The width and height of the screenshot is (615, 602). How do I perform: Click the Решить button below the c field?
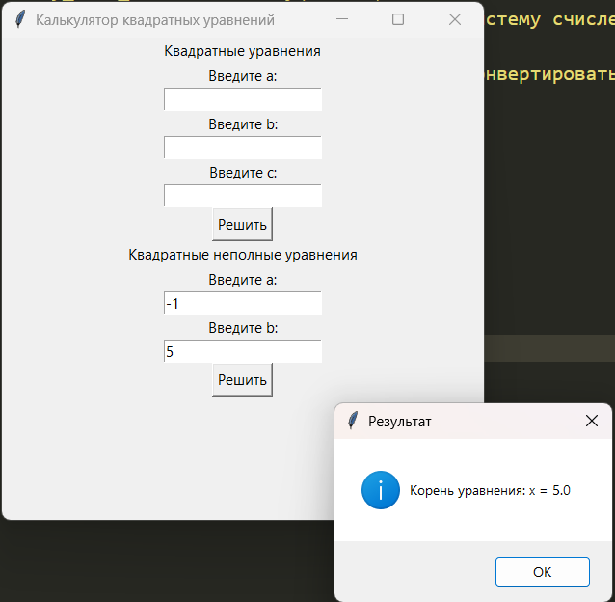tap(242, 225)
